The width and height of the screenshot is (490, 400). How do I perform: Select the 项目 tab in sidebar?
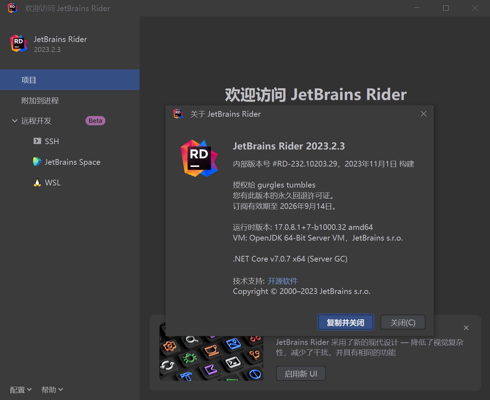point(70,80)
